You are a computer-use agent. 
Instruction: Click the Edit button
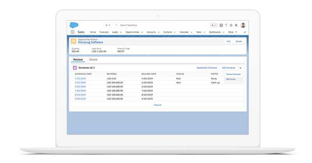coord(229,41)
